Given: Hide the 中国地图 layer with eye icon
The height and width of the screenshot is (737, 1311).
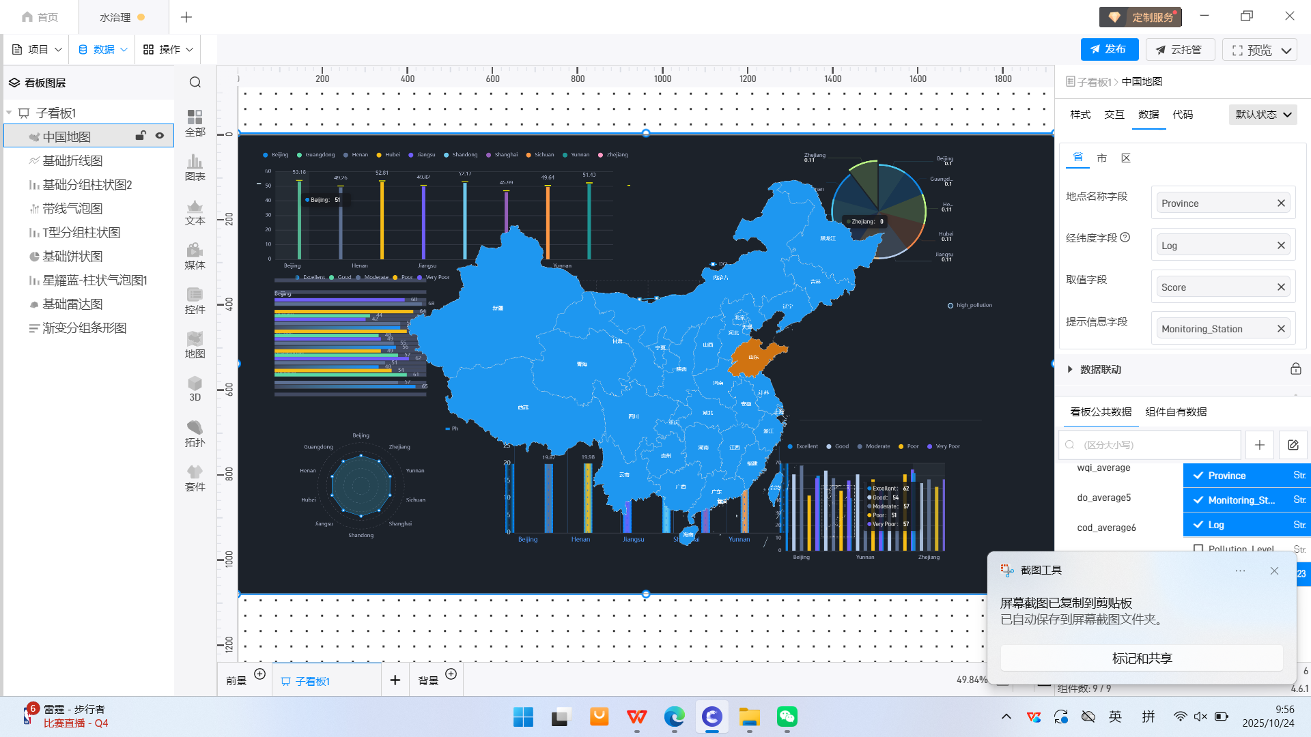Looking at the screenshot, I should (160, 136).
